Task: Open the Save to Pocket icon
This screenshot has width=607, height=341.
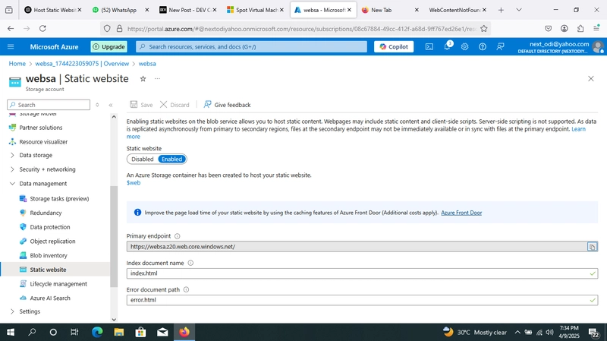Action: 548,28
